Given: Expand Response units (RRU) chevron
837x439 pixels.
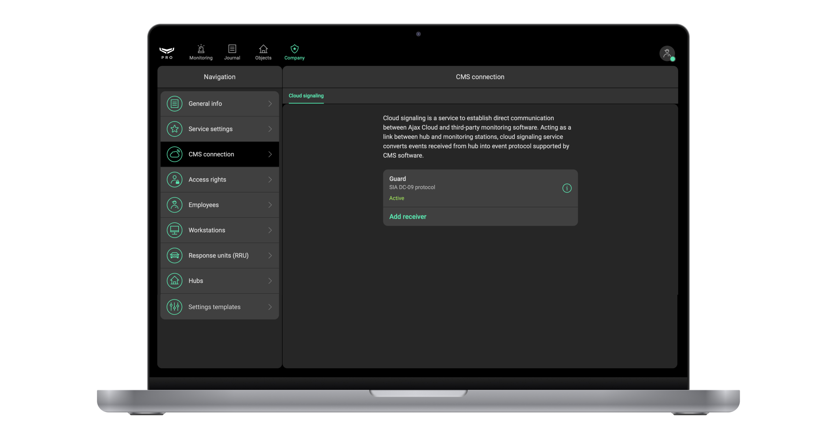Looking at the screenshot, I should pyautogui.click(x=270, y=256).
